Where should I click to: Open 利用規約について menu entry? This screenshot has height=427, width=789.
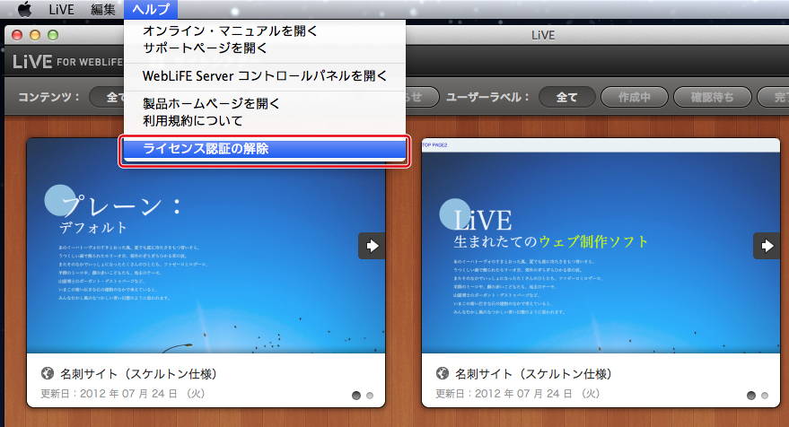(265, 121)
